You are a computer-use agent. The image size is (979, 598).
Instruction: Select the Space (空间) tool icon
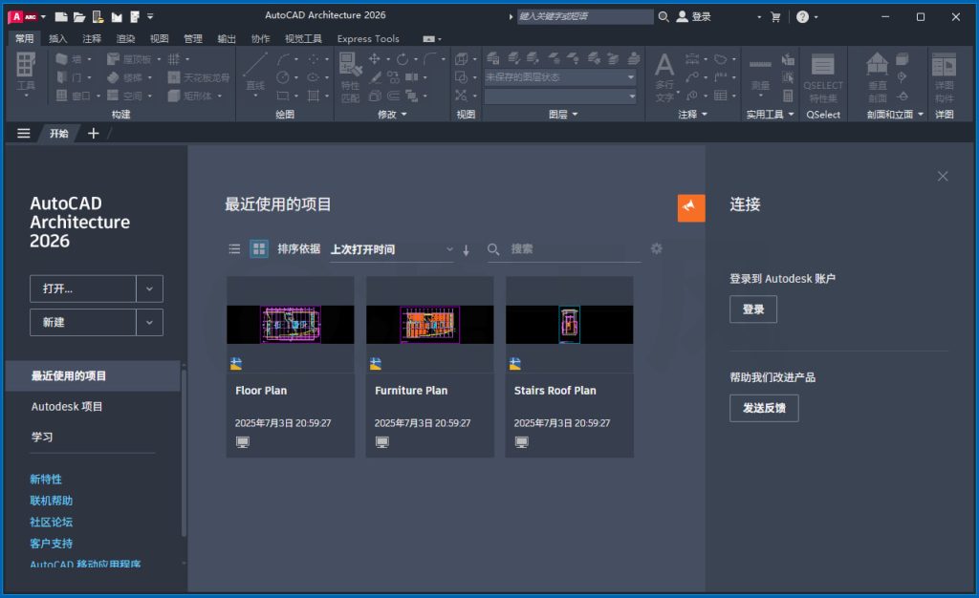point(113,96)
